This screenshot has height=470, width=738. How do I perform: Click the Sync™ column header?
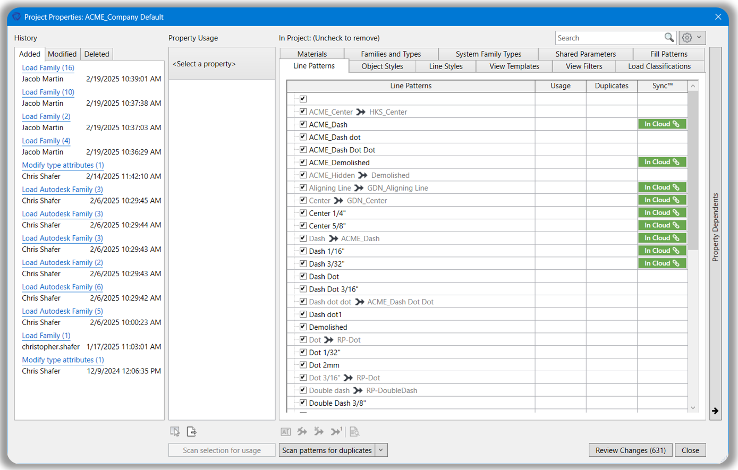pos(663,86)
